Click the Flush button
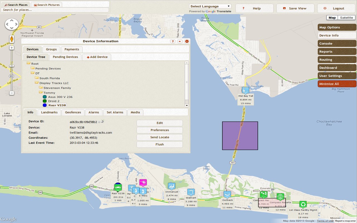The image size is (357, 223). 160,144
